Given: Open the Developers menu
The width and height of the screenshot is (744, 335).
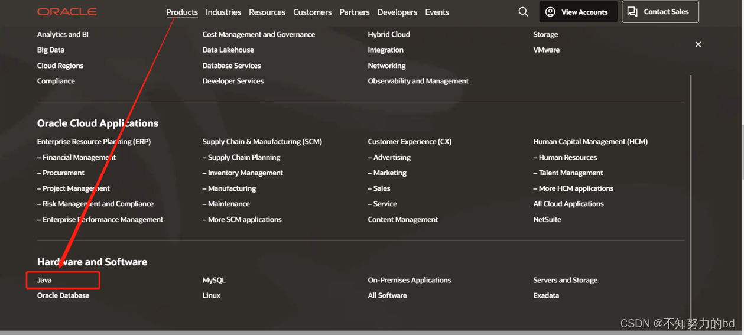Looking at the screenshot, I should (397, 12).
